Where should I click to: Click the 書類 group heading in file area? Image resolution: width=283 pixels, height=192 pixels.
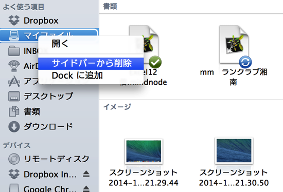click(x=110, y=7)
